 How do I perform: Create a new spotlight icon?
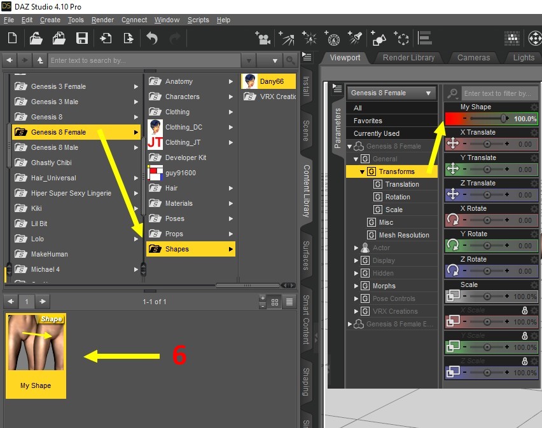pos(355,38)
